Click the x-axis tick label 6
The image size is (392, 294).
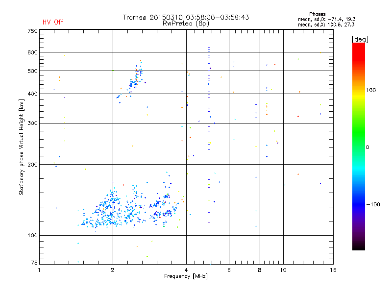229,270
